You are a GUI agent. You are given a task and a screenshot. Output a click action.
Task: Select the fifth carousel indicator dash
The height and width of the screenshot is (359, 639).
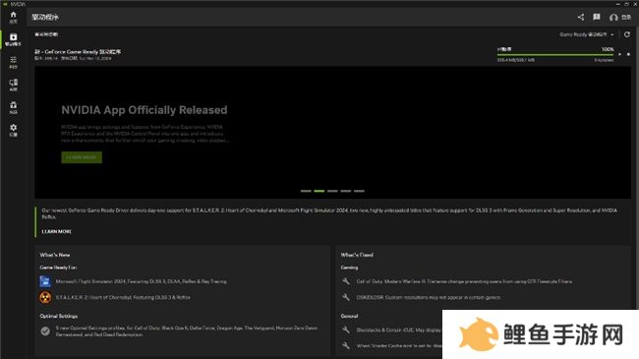click(359, 191)
